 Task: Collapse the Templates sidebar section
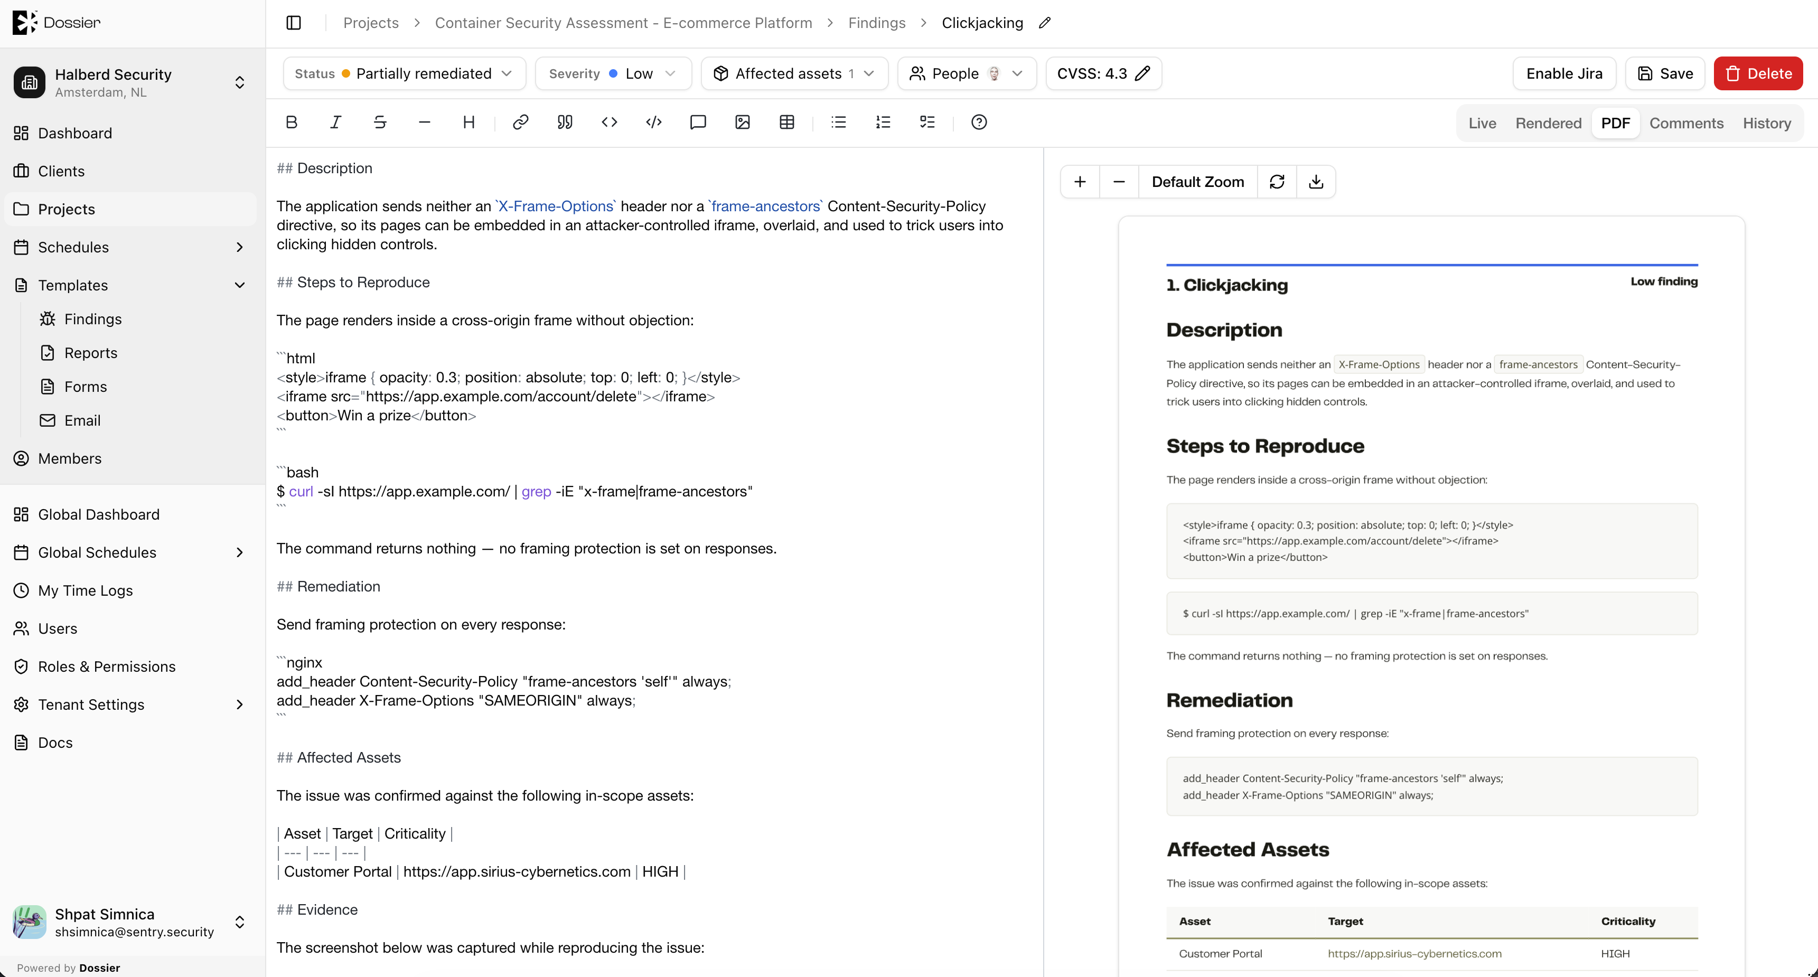point(240,285)
